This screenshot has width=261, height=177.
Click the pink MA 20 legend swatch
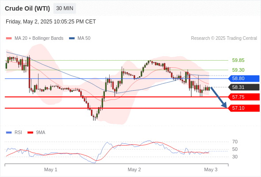[x=9, y=38]
